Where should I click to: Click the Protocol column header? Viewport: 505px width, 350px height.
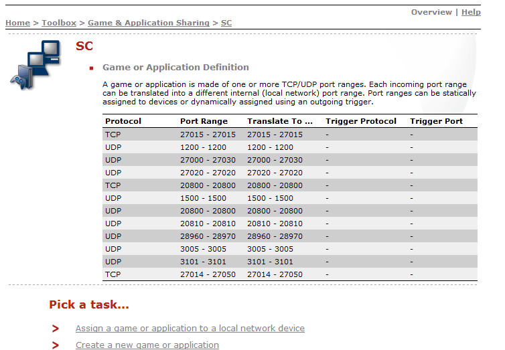[x=123, y=121]
